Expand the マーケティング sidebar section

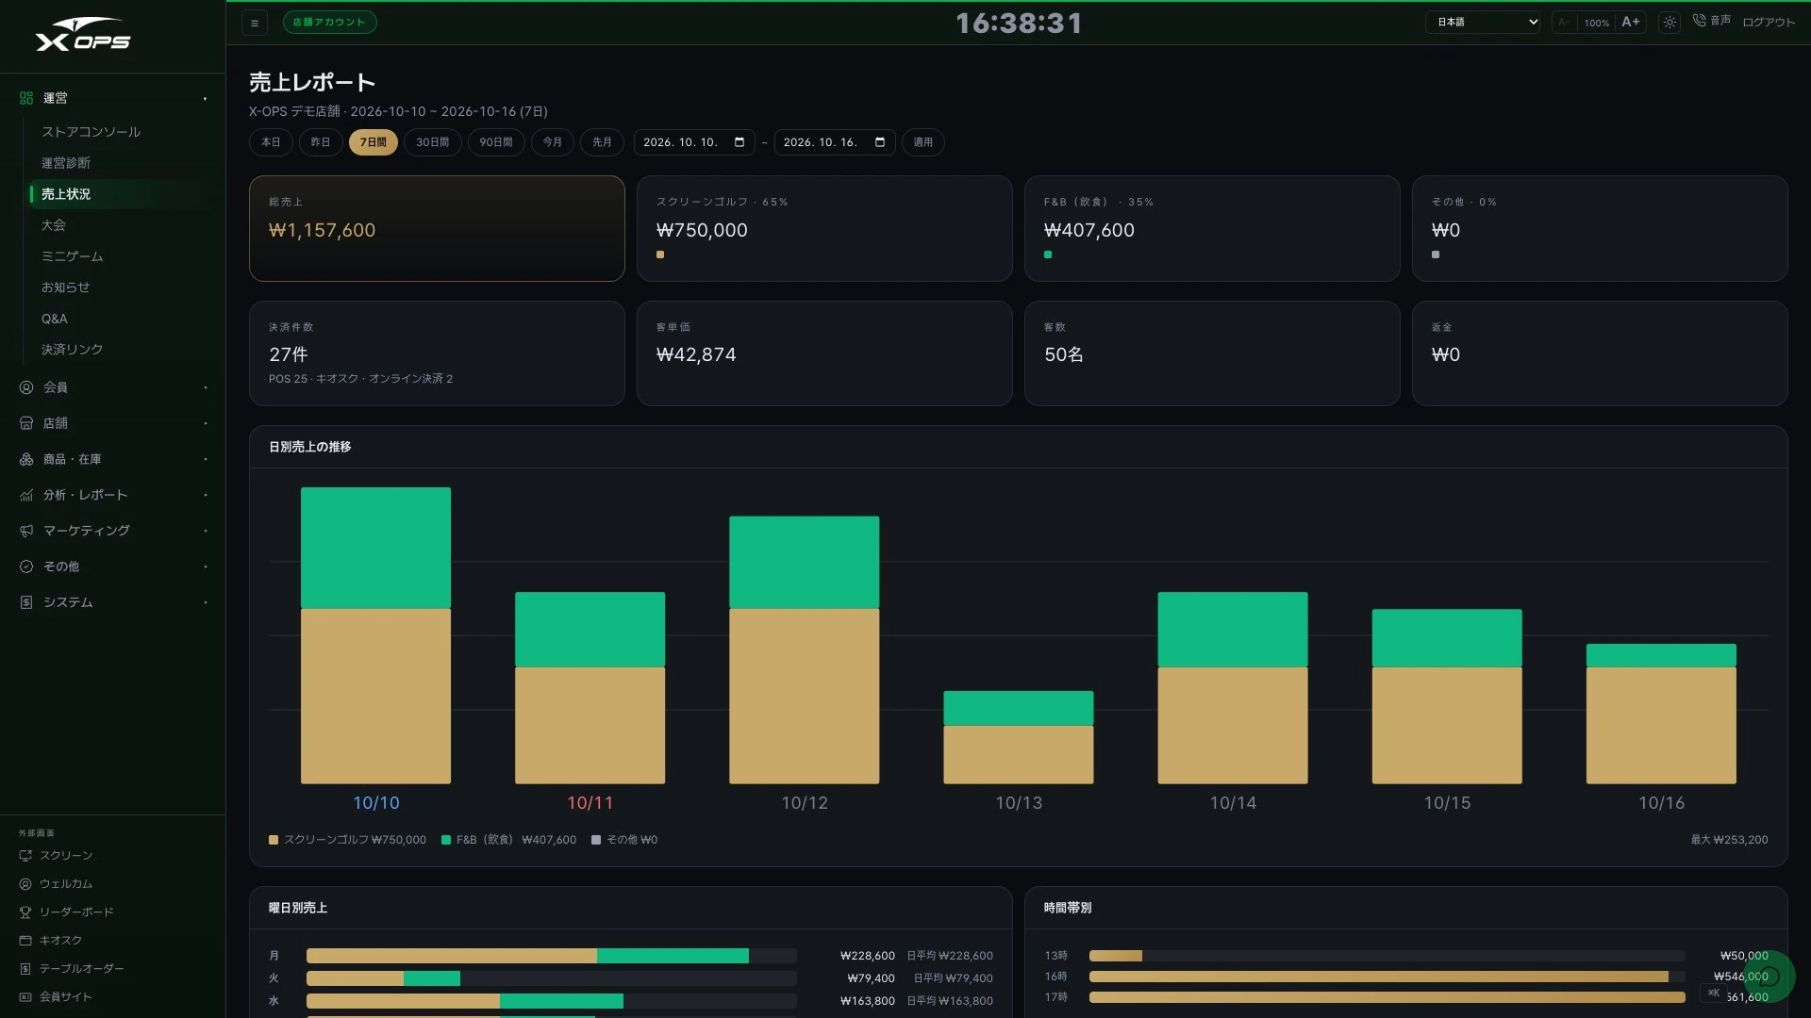113,531
